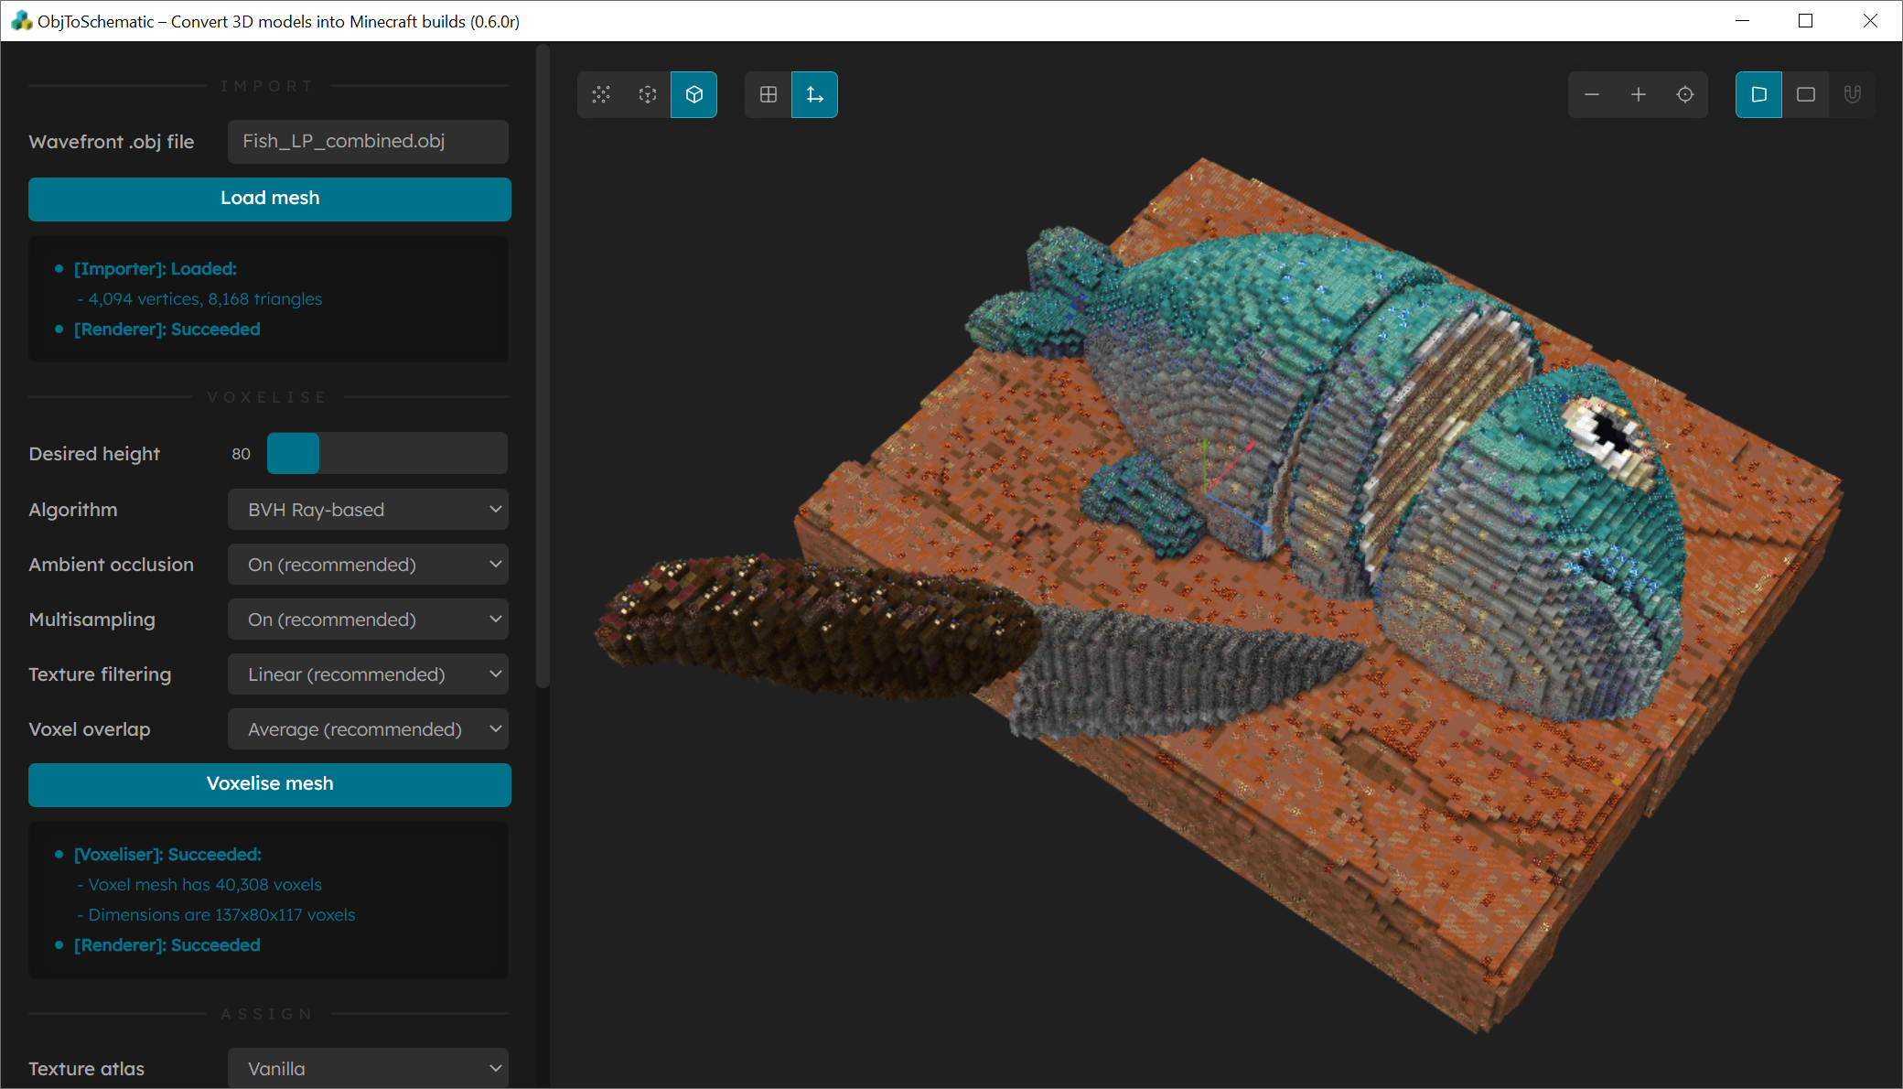Open the Algorithm dropdown showing BVH Ray-based
Viewport: 1903px width, 1089px height.
368,510
